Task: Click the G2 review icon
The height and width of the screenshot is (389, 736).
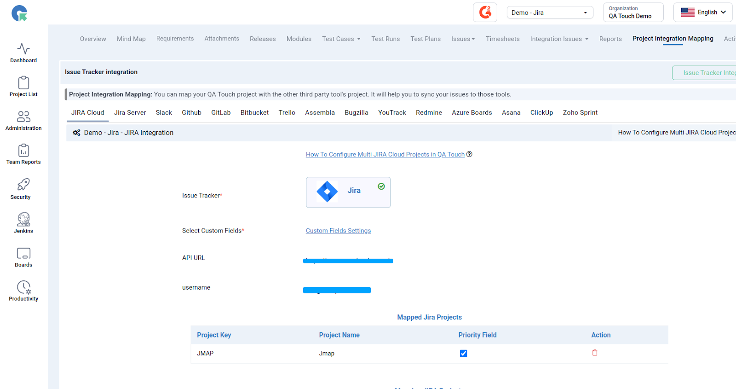Action: (x=485, y=12)
